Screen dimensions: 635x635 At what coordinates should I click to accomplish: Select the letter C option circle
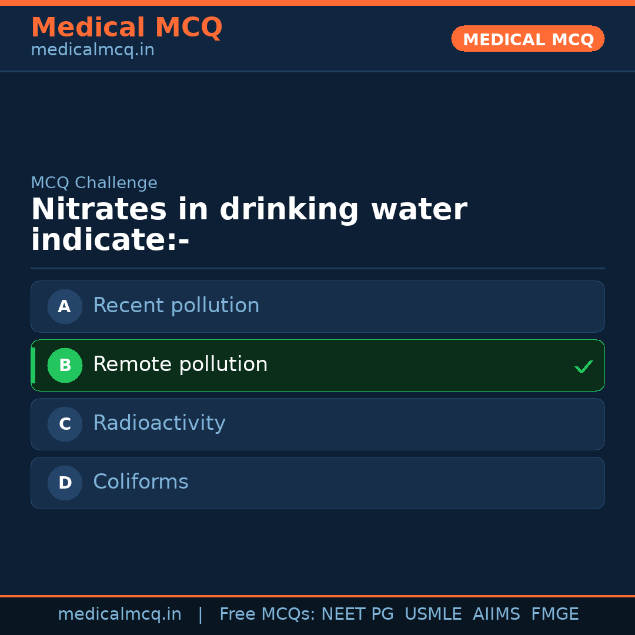[65, 424]
